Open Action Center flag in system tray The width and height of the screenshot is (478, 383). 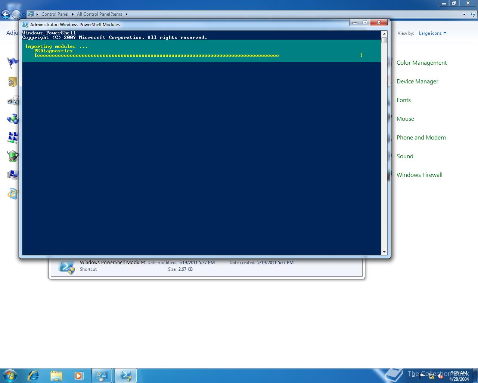tap(422, 376)
